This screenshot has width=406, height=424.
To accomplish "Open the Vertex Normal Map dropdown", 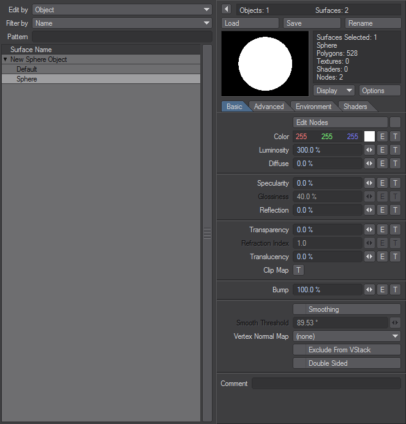I will tap(347, 336).
